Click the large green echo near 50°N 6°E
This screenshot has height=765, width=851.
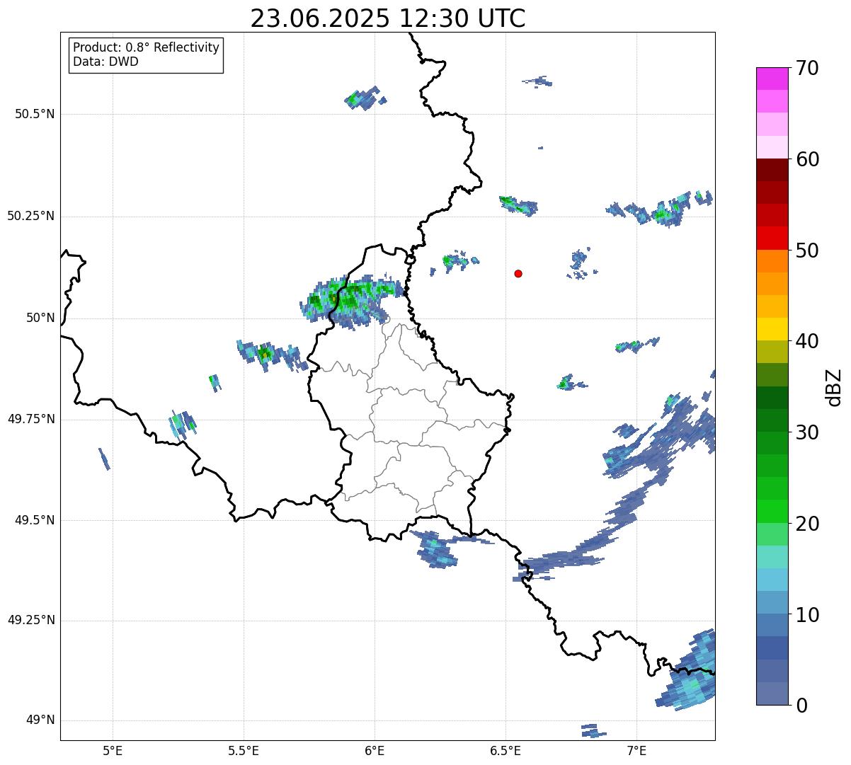[x=352, y=300]
